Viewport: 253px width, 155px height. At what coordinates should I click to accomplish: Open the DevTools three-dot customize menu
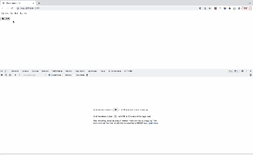click(246, 71)
